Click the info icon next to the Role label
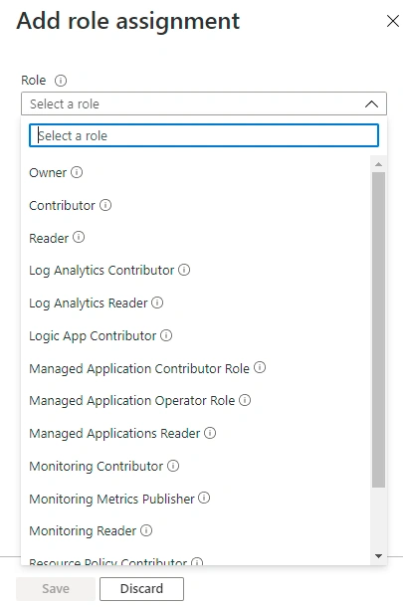Screen dimensions: 403x607 61,81
